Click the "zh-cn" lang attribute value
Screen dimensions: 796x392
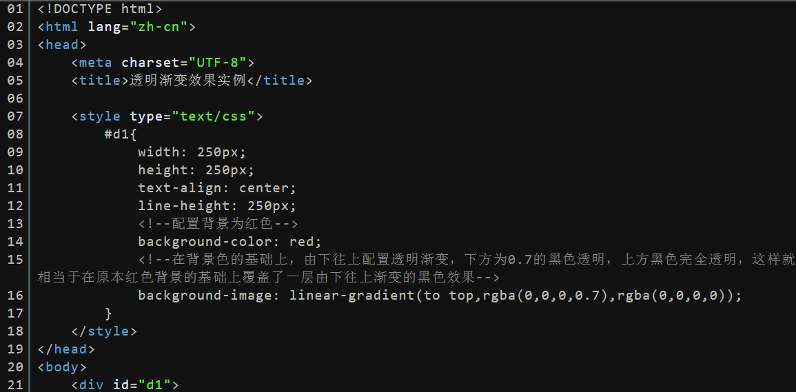pyautogui.click(x=159, y=27)
